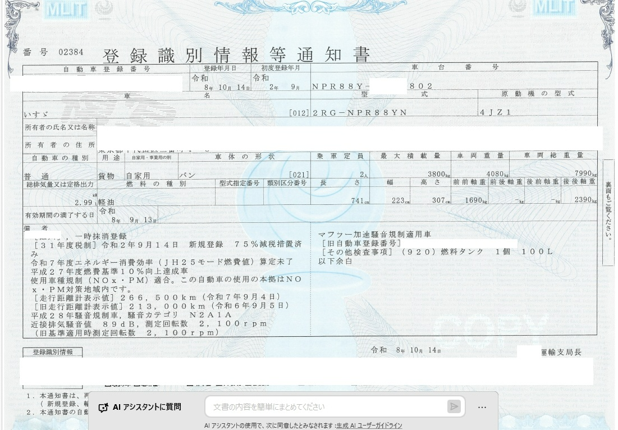618x430 pixels.
Task: Click the 登録識別情報 box label
Action: point(52,352)
